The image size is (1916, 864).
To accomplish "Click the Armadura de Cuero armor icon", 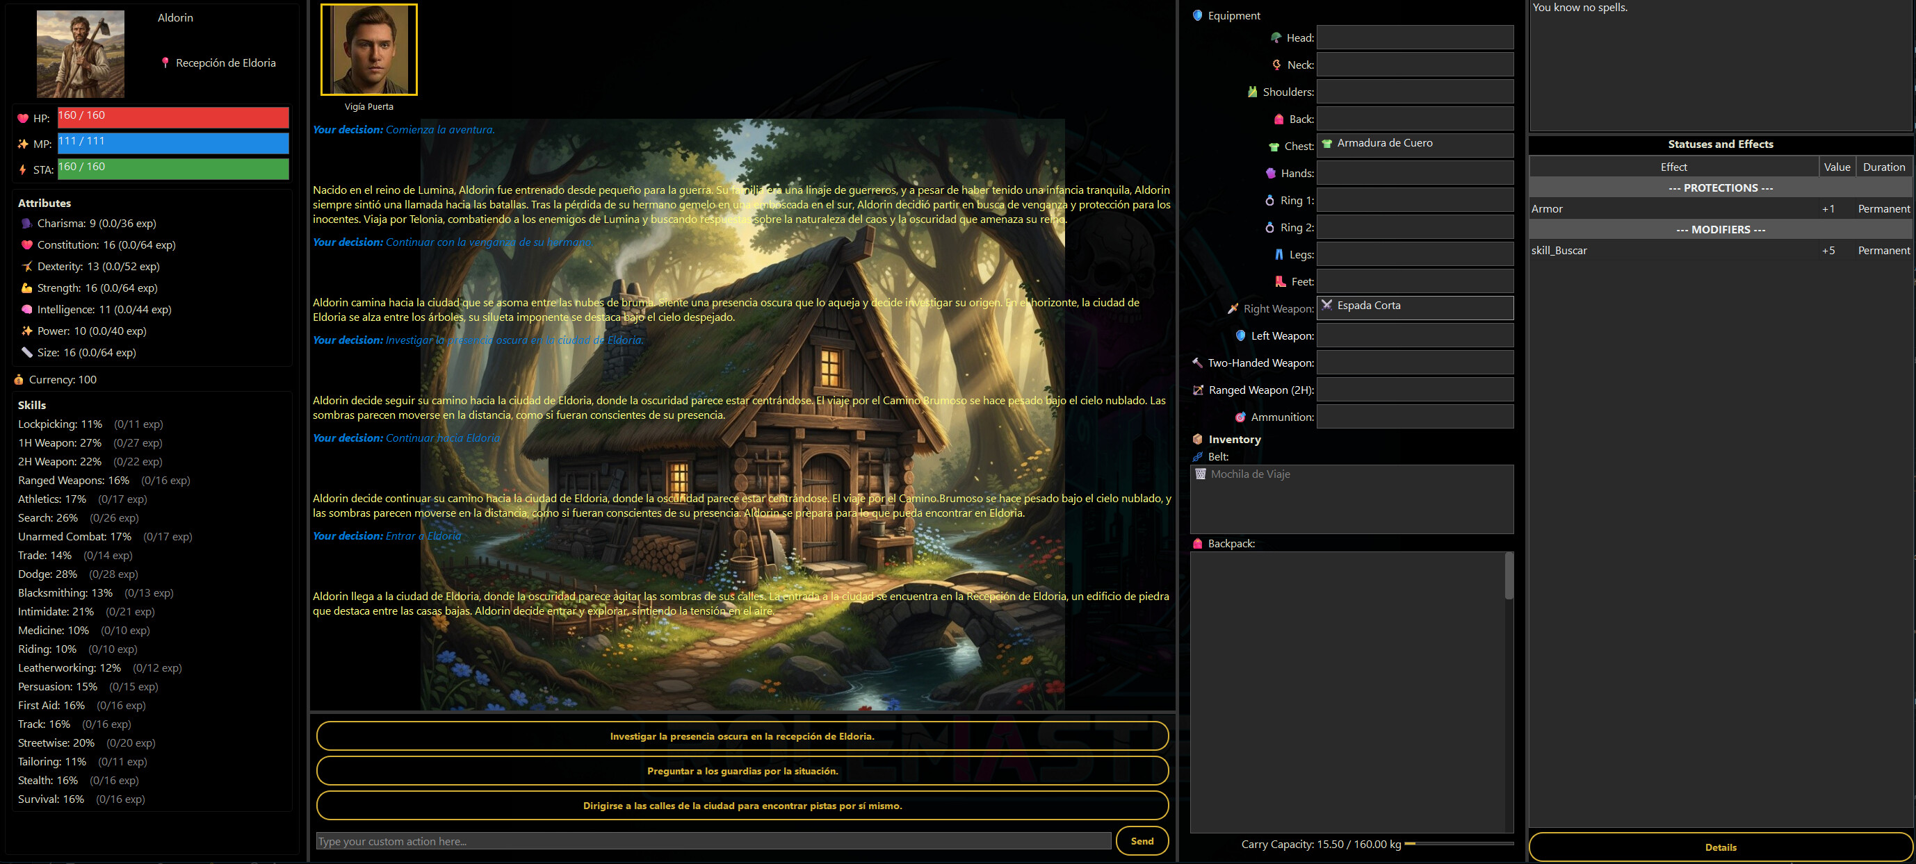I will 1329,143.
